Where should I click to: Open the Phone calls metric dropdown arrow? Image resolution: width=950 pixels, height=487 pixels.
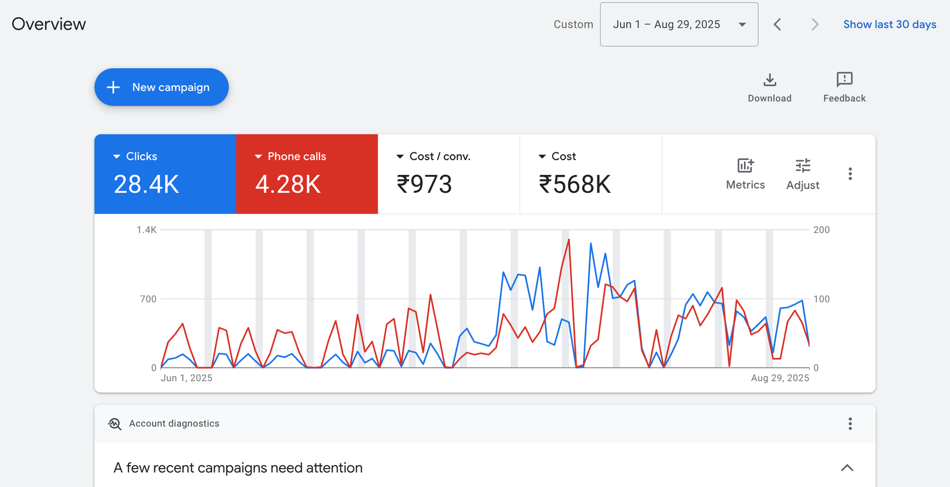258,157
